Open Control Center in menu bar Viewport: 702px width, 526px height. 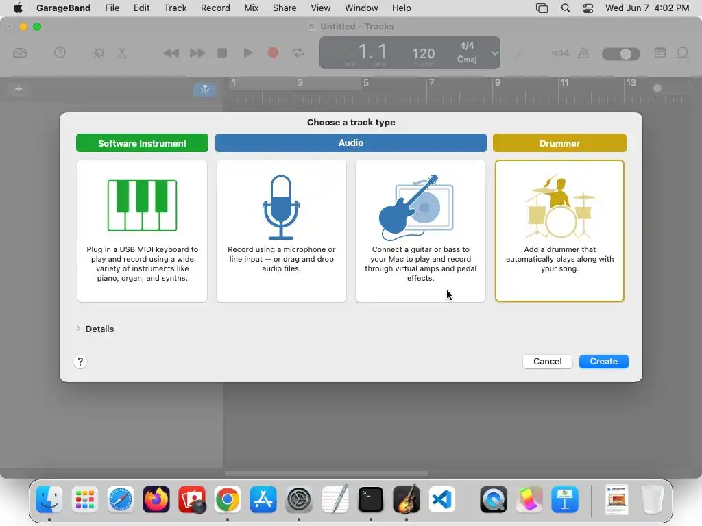pyautogui.click(x=588, y=8)
